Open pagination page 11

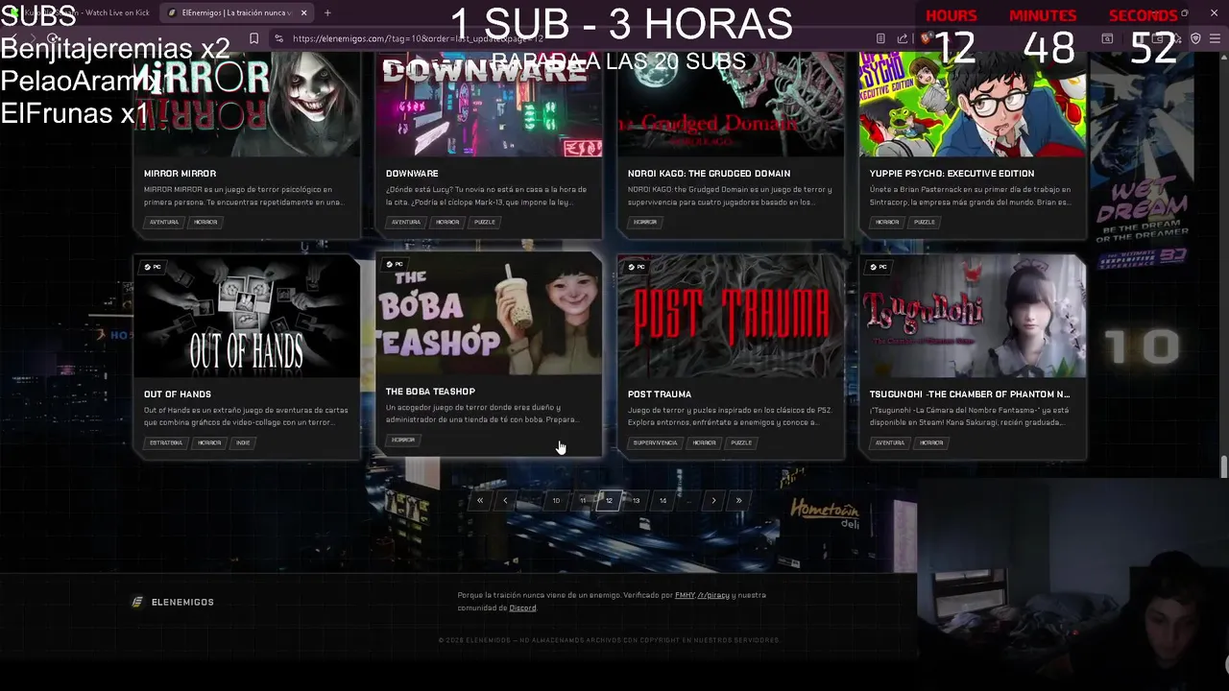(582, 500)
